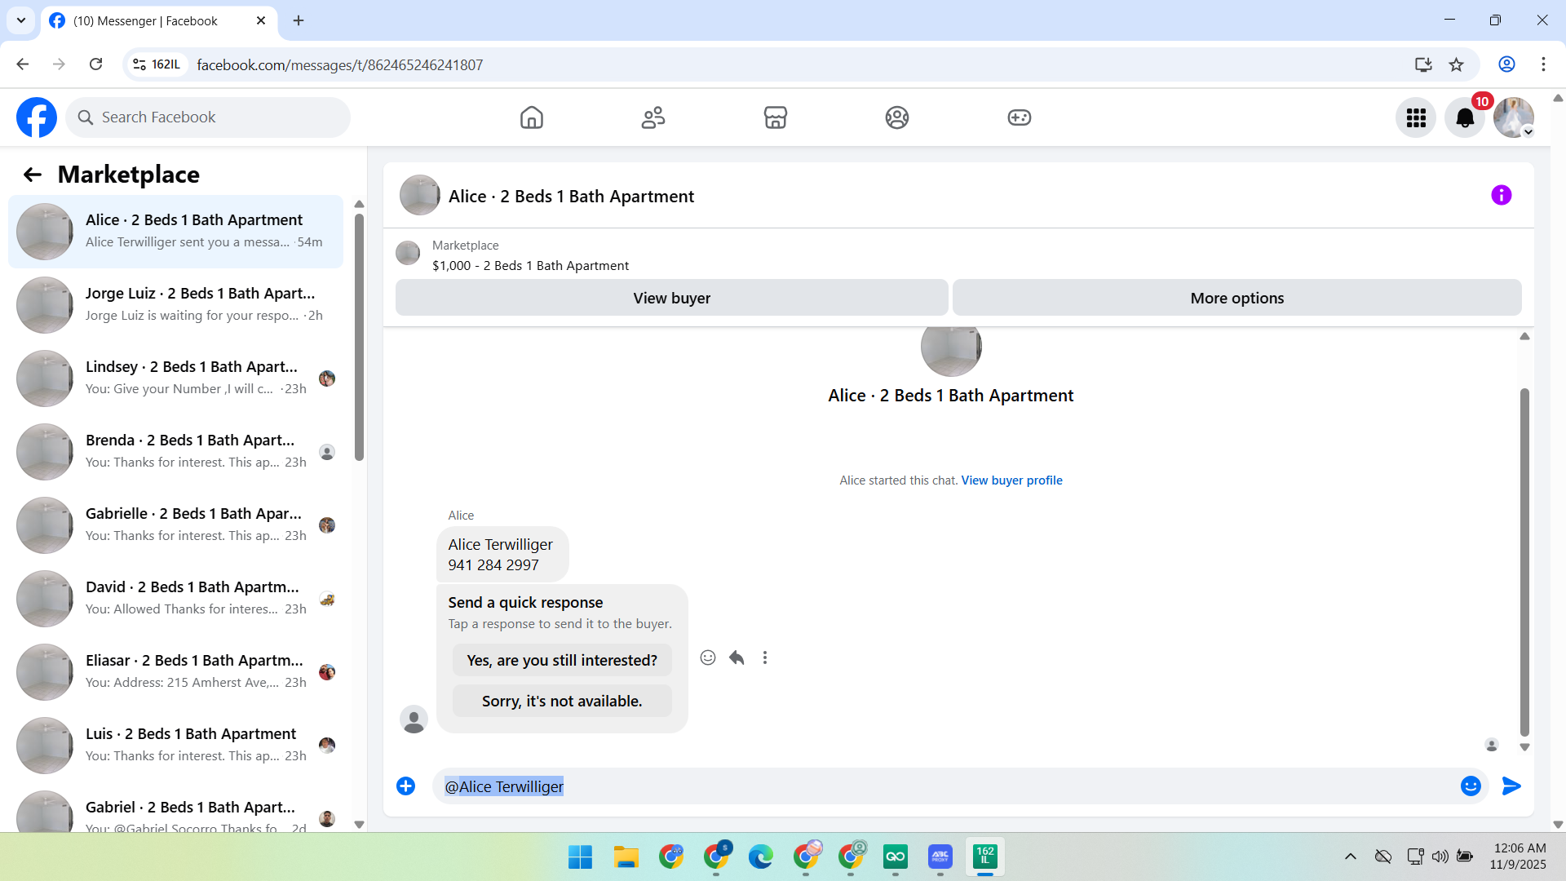Open the Facebook Home icon

coord(531,117)
